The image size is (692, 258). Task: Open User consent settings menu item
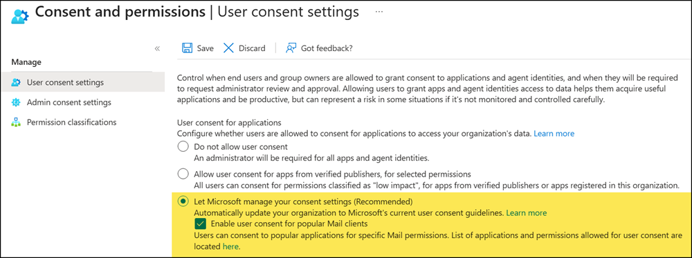click(83, 82)
